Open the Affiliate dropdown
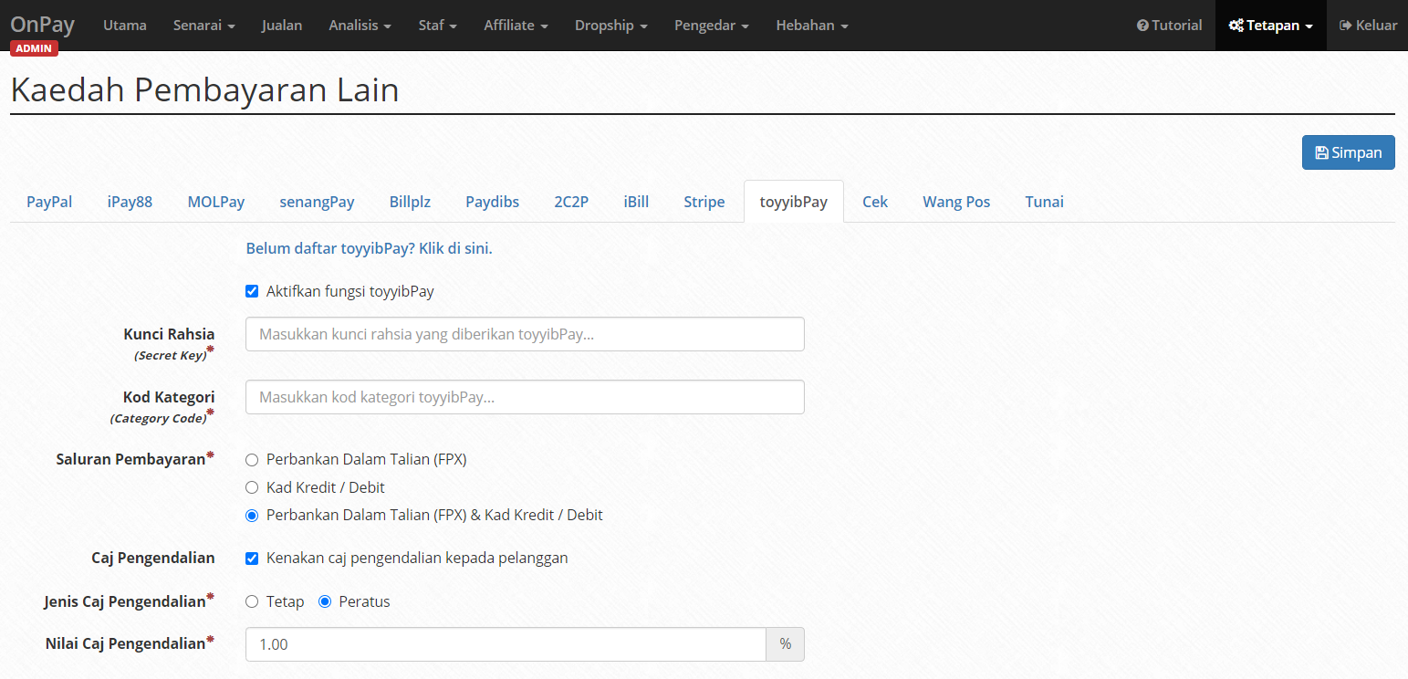Screen dimensions: 1408x679 tap(516, 25)
